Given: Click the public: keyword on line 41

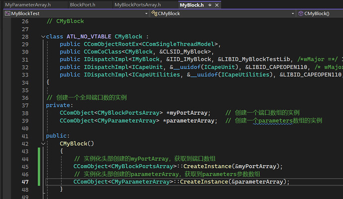Looking at the screenshot, I should [x=58, y=136].
